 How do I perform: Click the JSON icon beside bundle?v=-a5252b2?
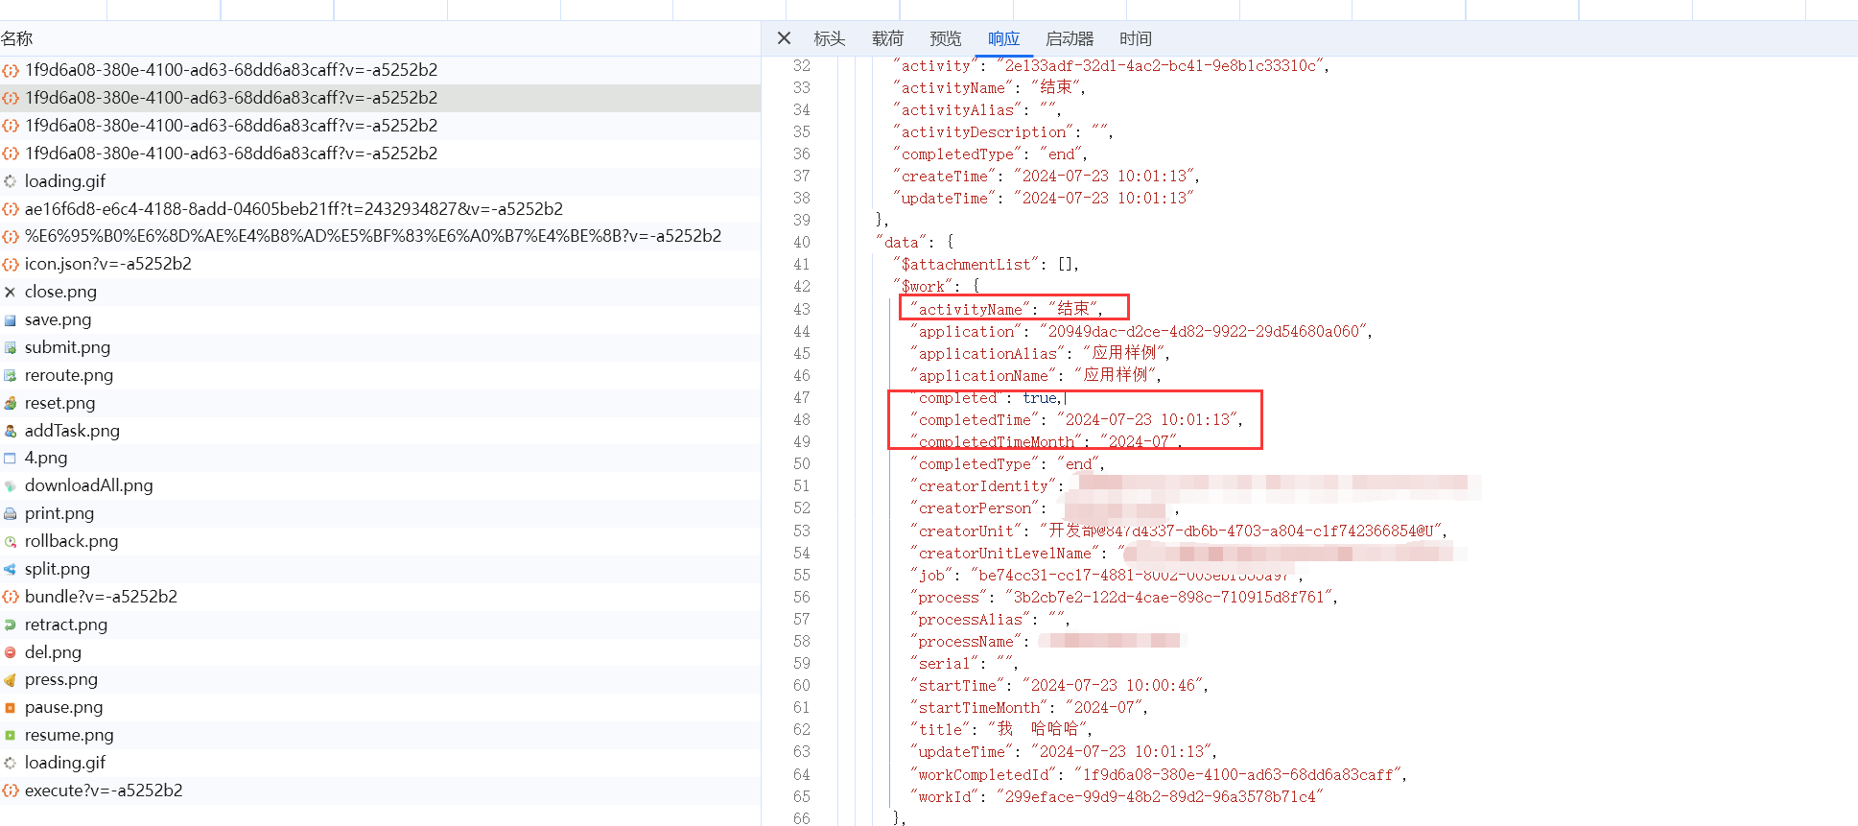pyautogui.click(x=10, y=597)
